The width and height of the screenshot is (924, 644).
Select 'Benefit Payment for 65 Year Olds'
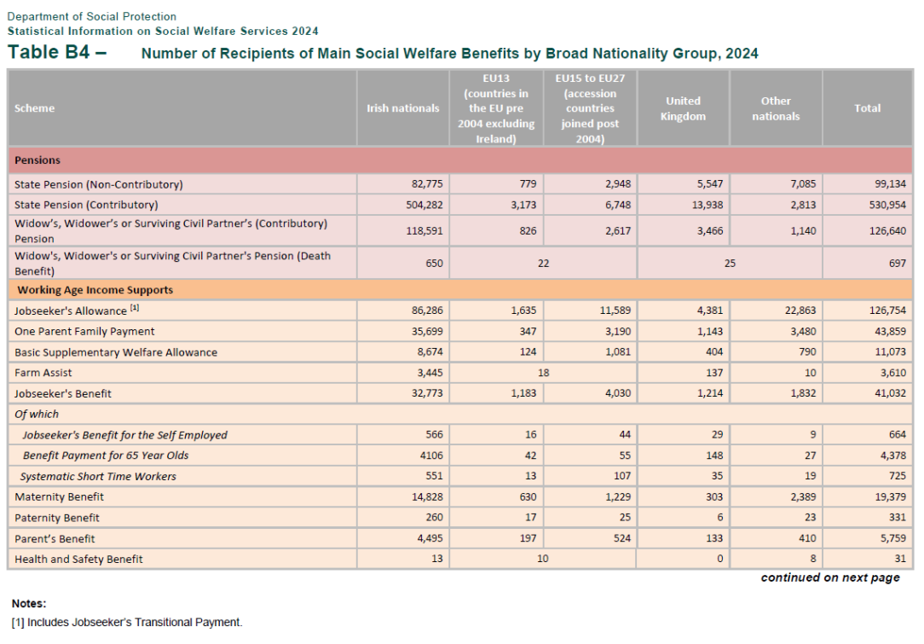pyautogui.click(x=106, y=455)
